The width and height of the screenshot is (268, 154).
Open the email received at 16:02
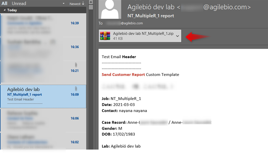[43, 141]
